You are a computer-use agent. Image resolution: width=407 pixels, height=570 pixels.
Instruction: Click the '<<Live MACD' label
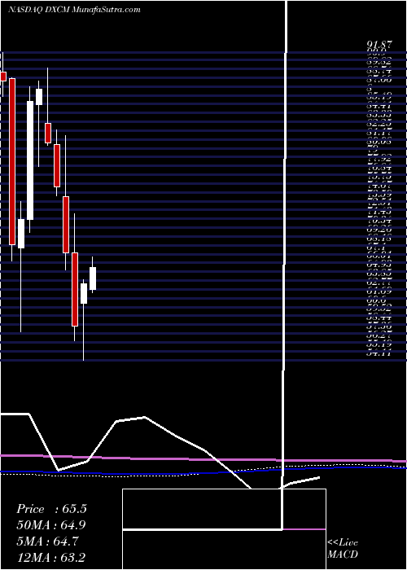343,549
